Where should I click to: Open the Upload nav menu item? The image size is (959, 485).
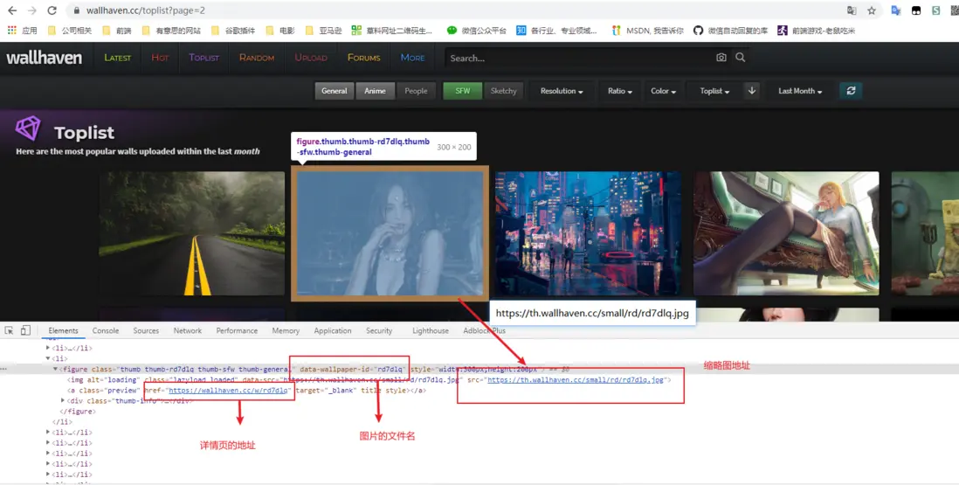coord(311,58)
